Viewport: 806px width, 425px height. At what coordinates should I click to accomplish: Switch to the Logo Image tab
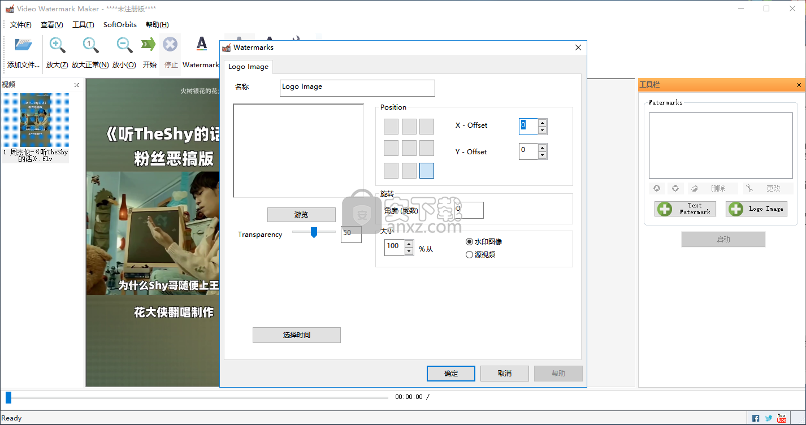click(x=248, y=67)
